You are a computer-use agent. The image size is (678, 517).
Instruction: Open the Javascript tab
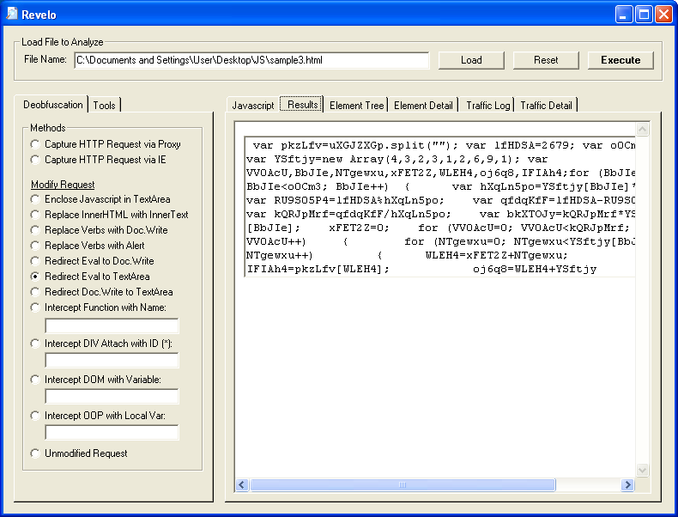252,105
